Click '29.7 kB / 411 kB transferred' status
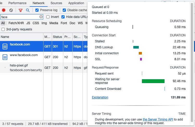The image size is (195, 127). [x=48, y=124]
